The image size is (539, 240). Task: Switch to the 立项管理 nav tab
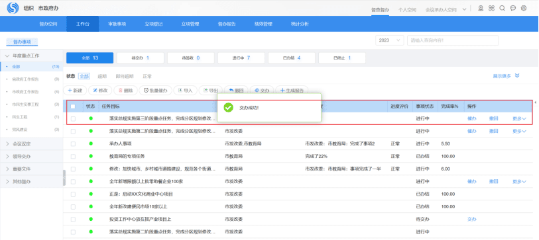190,24
